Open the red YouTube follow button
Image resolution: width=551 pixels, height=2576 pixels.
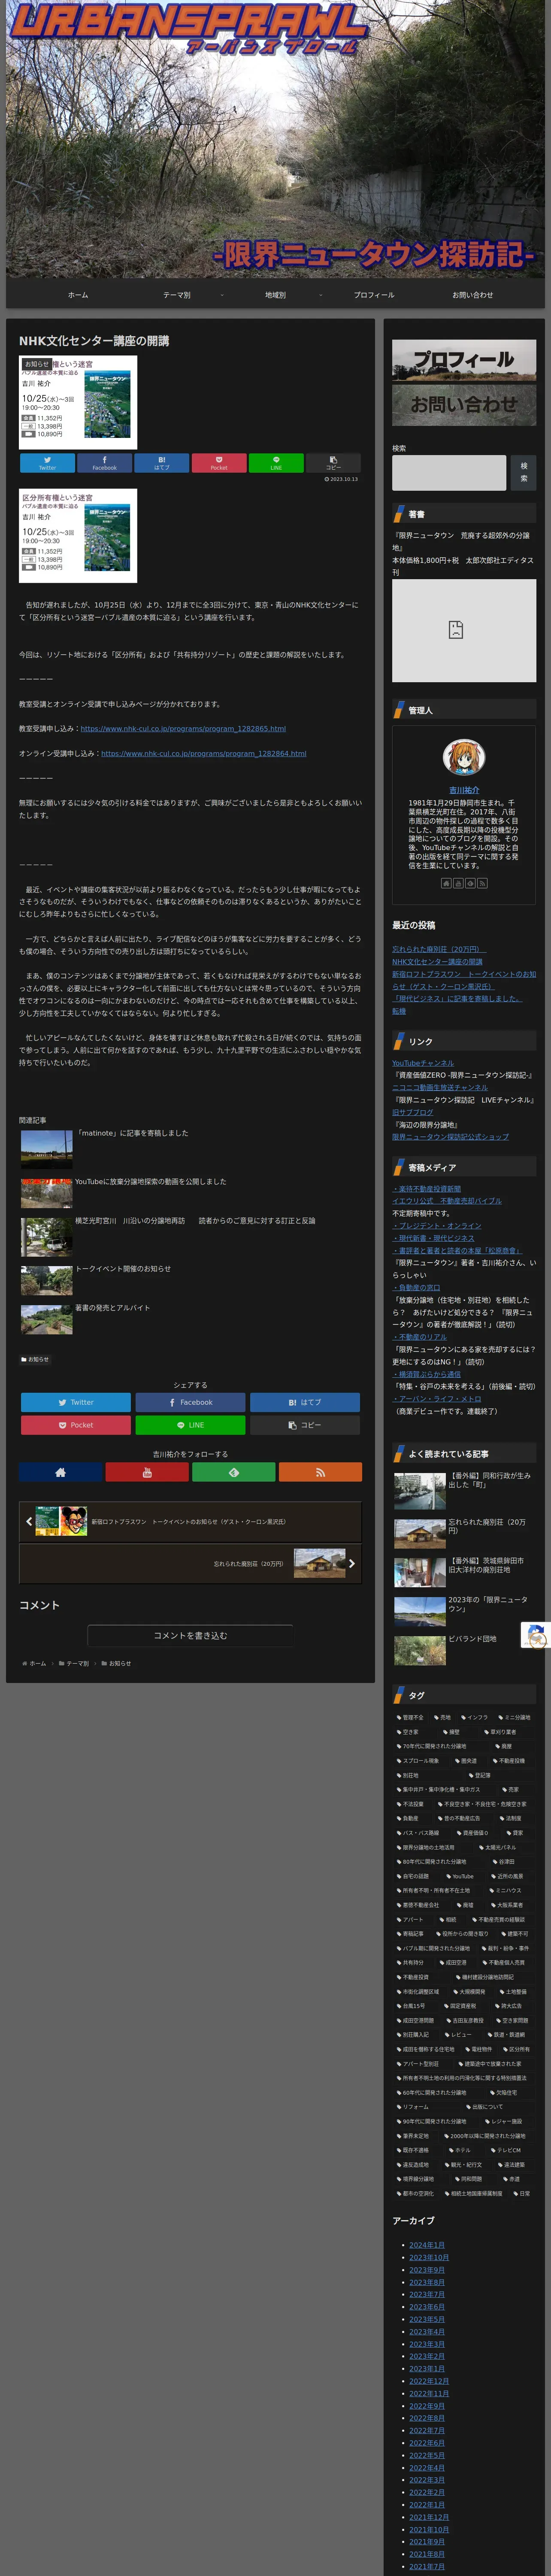tap(147, 1472)
